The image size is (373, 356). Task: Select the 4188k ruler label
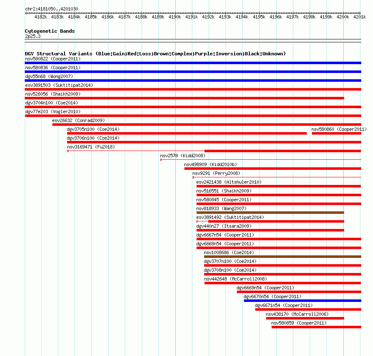(141, 17)
